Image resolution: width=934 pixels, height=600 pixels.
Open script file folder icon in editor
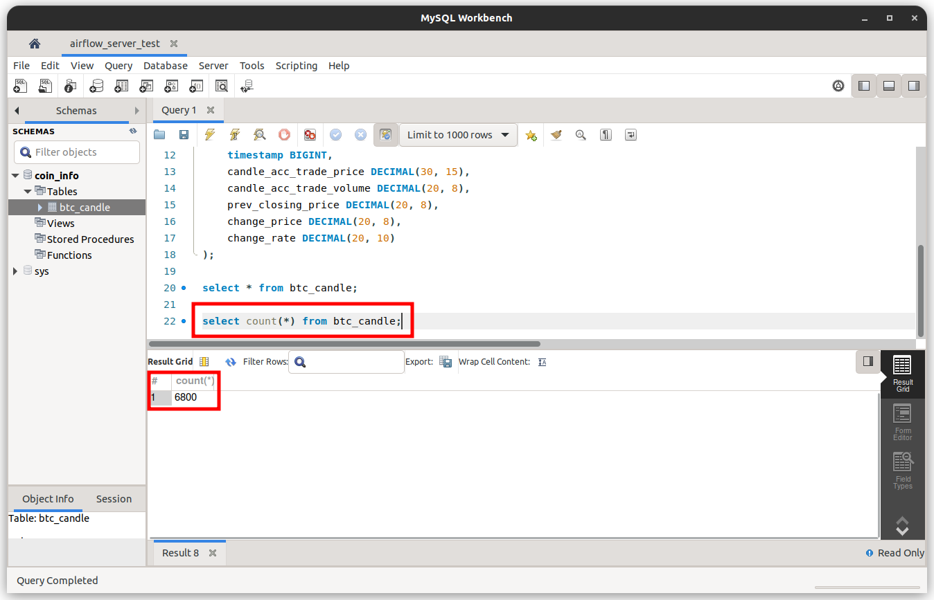[159, 135]
